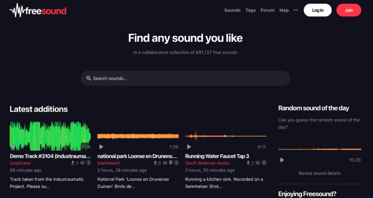Play the national park Loonse en Drunense sound
The width and height of the screenshot is (373, 198).
[101, 147]
